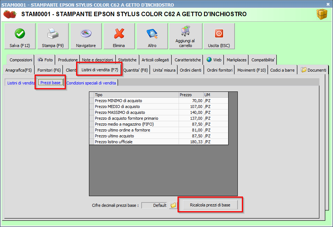
Task: Click the 140,00 price cell
Action: [191, 112]
